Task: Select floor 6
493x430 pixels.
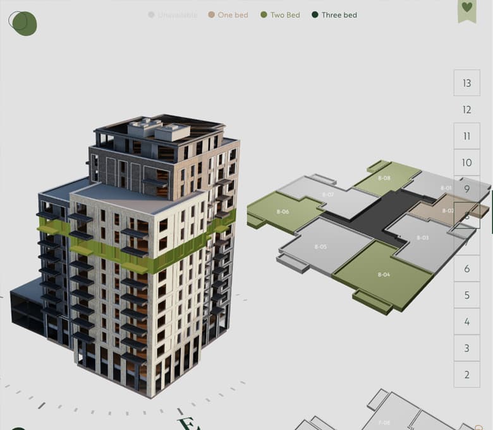Action: 466,269
